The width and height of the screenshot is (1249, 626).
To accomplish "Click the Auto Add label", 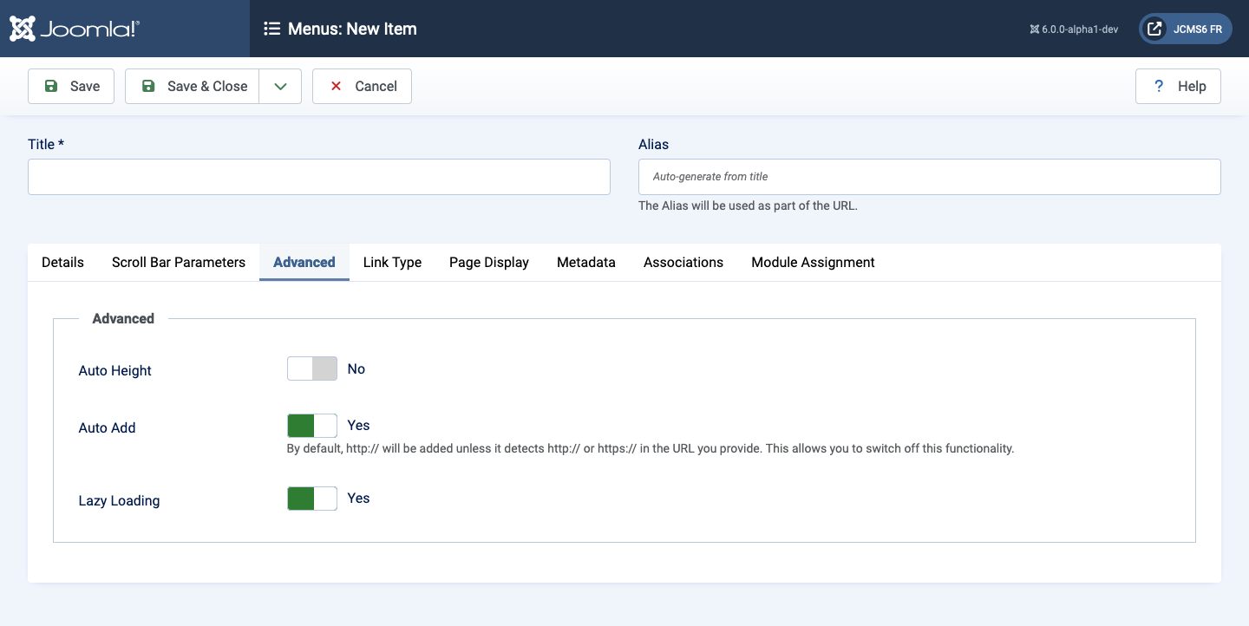I will coord(107,427).
